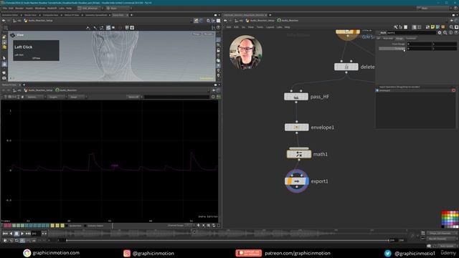Click the global timeline range slider bar

click(x=227, y=241)
